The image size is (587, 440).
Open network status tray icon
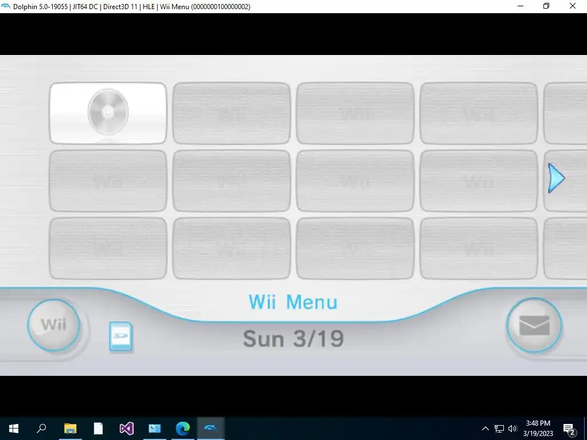[x=499, y=429]
